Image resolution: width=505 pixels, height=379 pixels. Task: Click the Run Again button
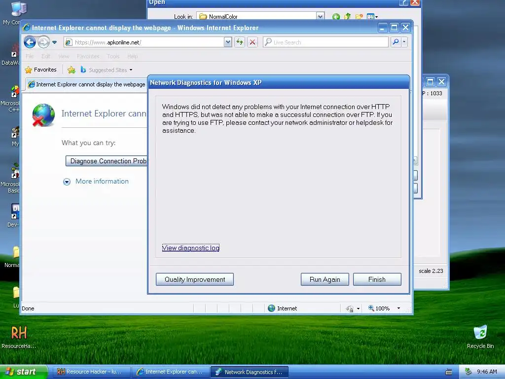pyautogui.click(x=325, y=279)
